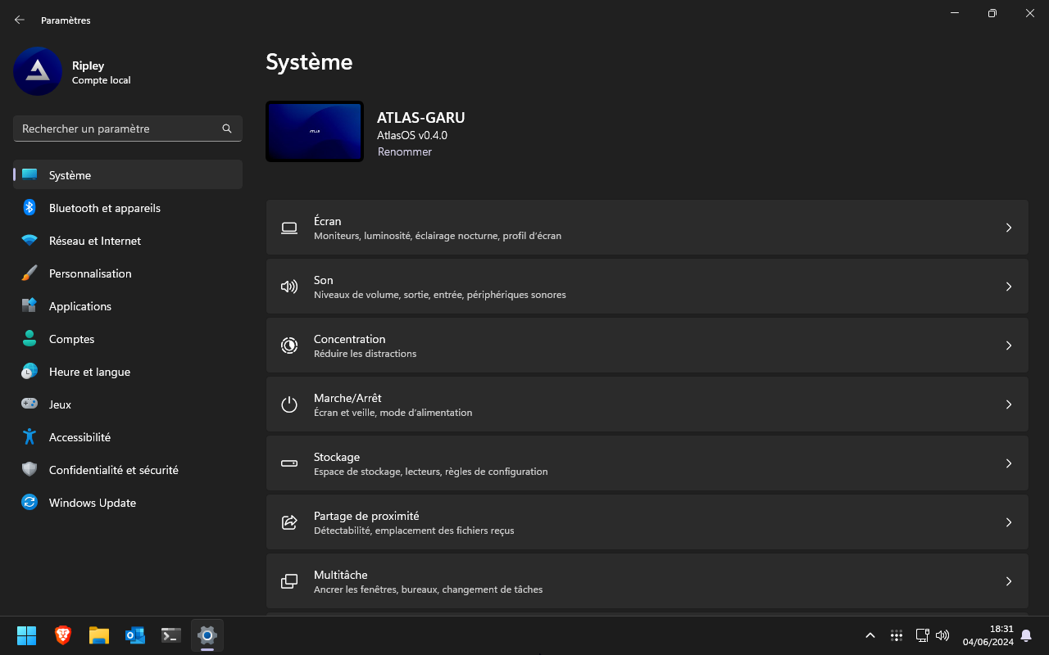This screenshot has width=1049, height=655.
Task: Click the Ripley account avatar
Action: click(38, 71)
